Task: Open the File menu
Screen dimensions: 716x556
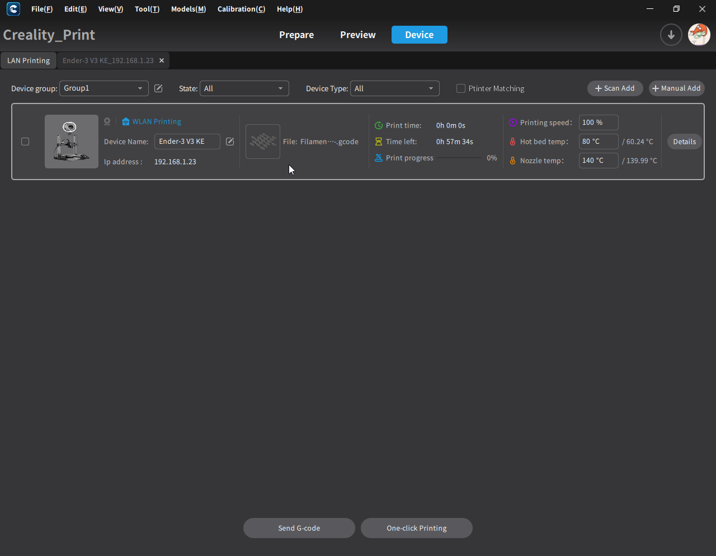Action: 42,9
